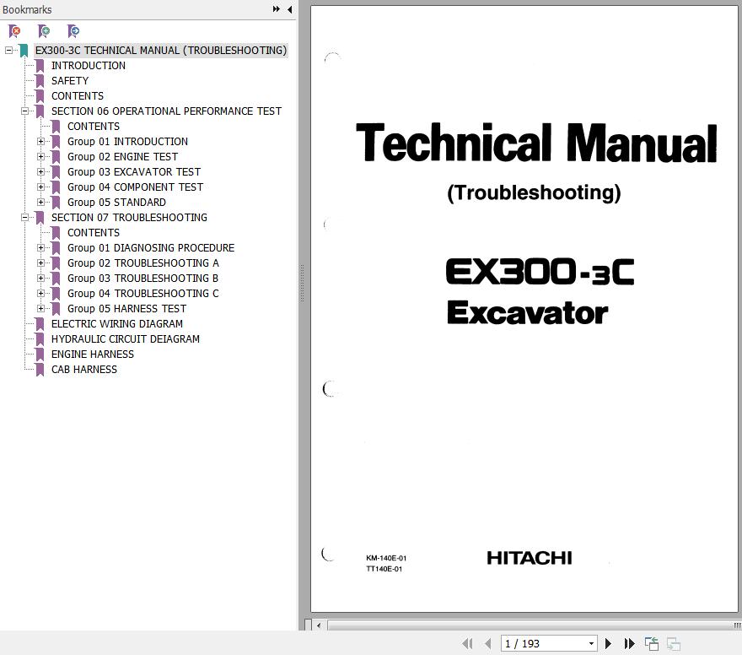Viewport: 742px width, 655px height.
Task: Click the double-arrow bookmarks options icon
Action: coord(276,9)
